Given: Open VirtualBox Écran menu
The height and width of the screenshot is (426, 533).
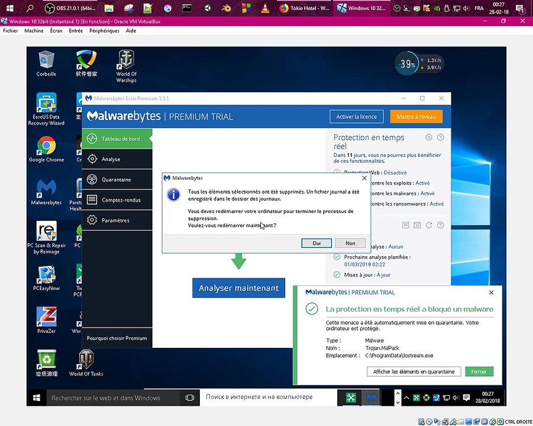Looking at the screenshot, I should click(56, 31).
